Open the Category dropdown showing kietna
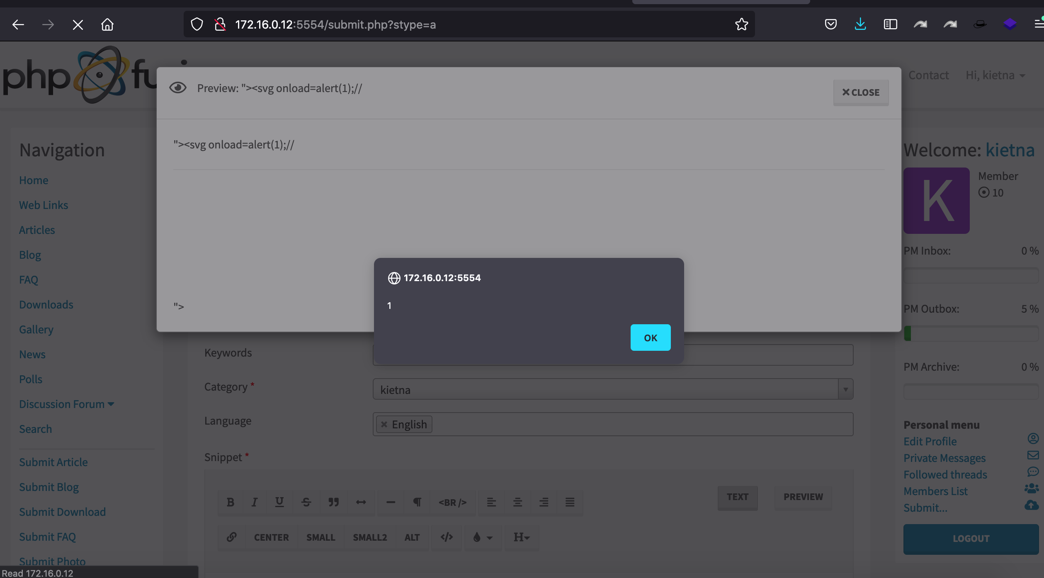1044x578 pixels. tap(845, 389)
